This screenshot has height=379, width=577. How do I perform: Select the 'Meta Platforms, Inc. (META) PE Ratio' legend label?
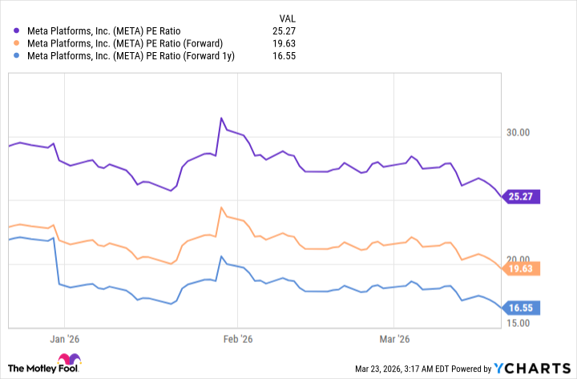pos(105,30)
